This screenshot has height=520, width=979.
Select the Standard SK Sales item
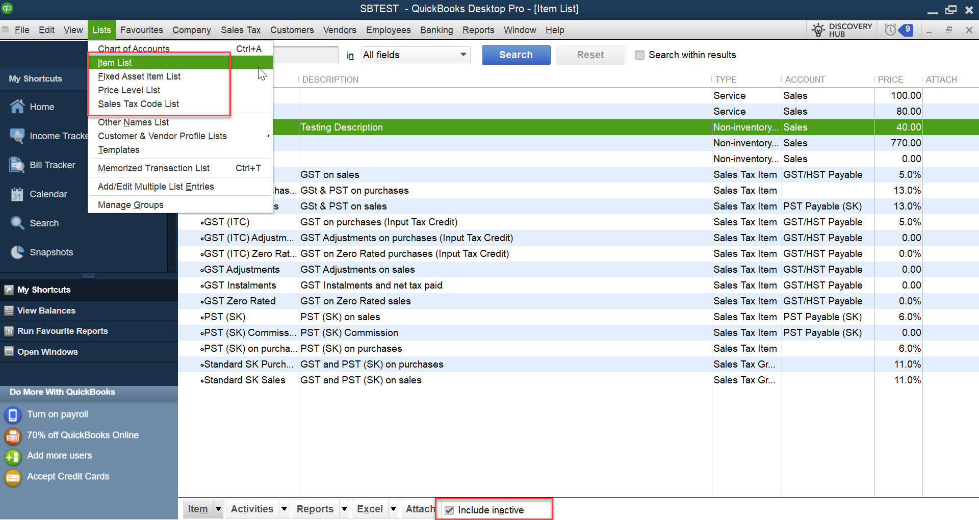click(x=578, y=380)
